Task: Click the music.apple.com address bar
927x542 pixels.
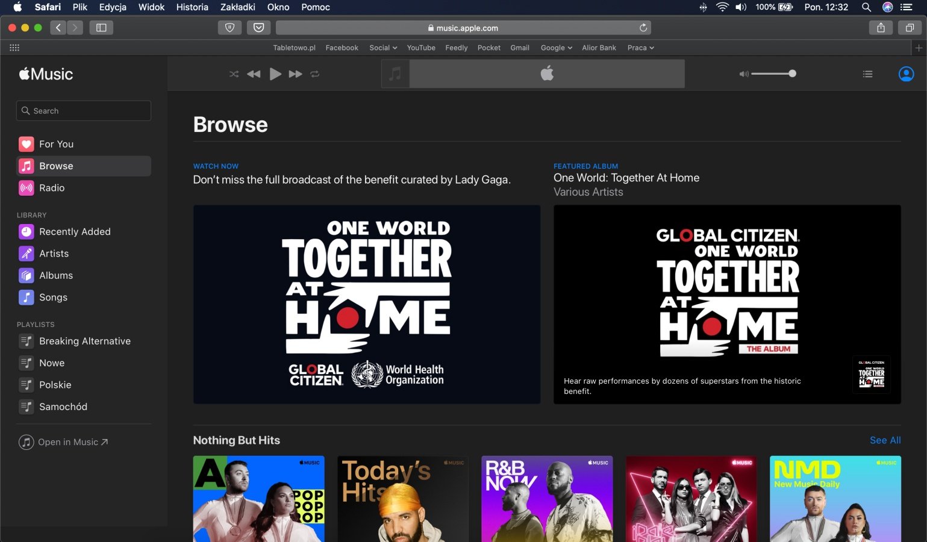Action: tap(463, 28)
